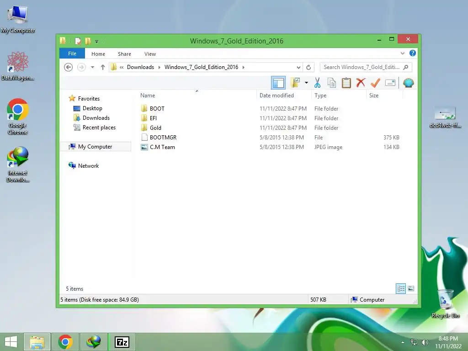
Task: Open the recent locations dropdown arrow
Action: (92, 67)
